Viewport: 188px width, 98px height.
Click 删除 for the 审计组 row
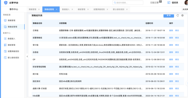pyautogui.click(x=171, y=45)
